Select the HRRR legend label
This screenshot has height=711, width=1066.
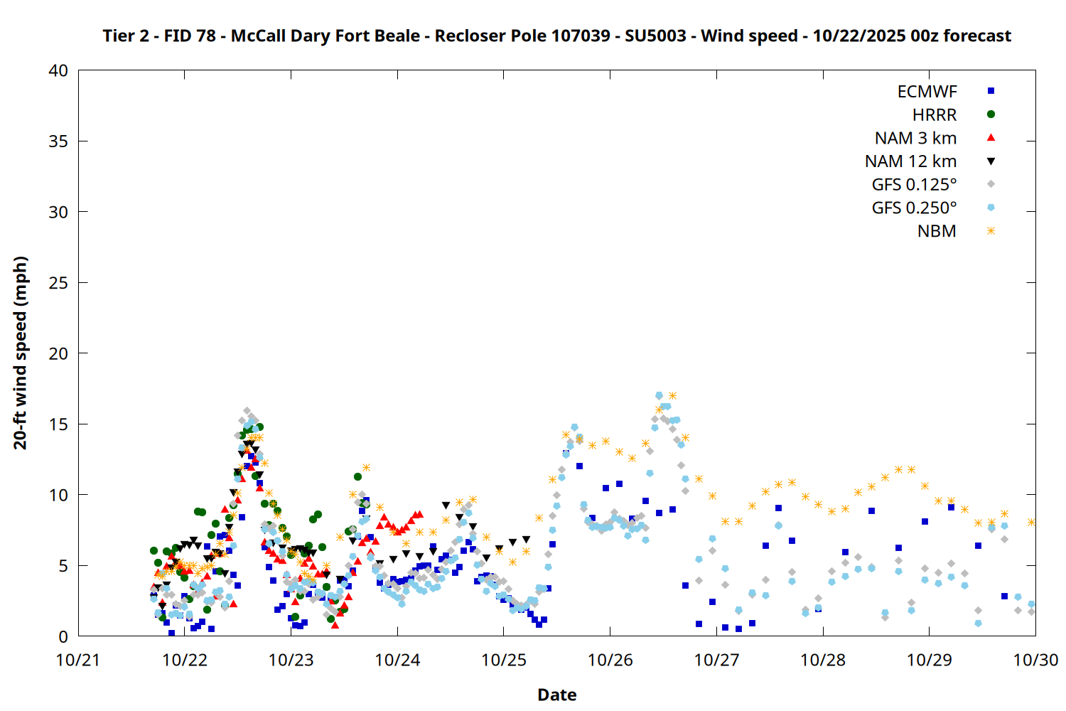point(935,115)
